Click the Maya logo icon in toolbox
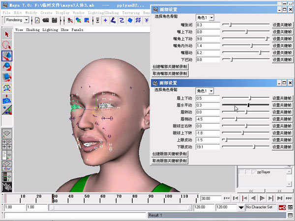Screen dimensions: 295x221 tap(7, 187)
